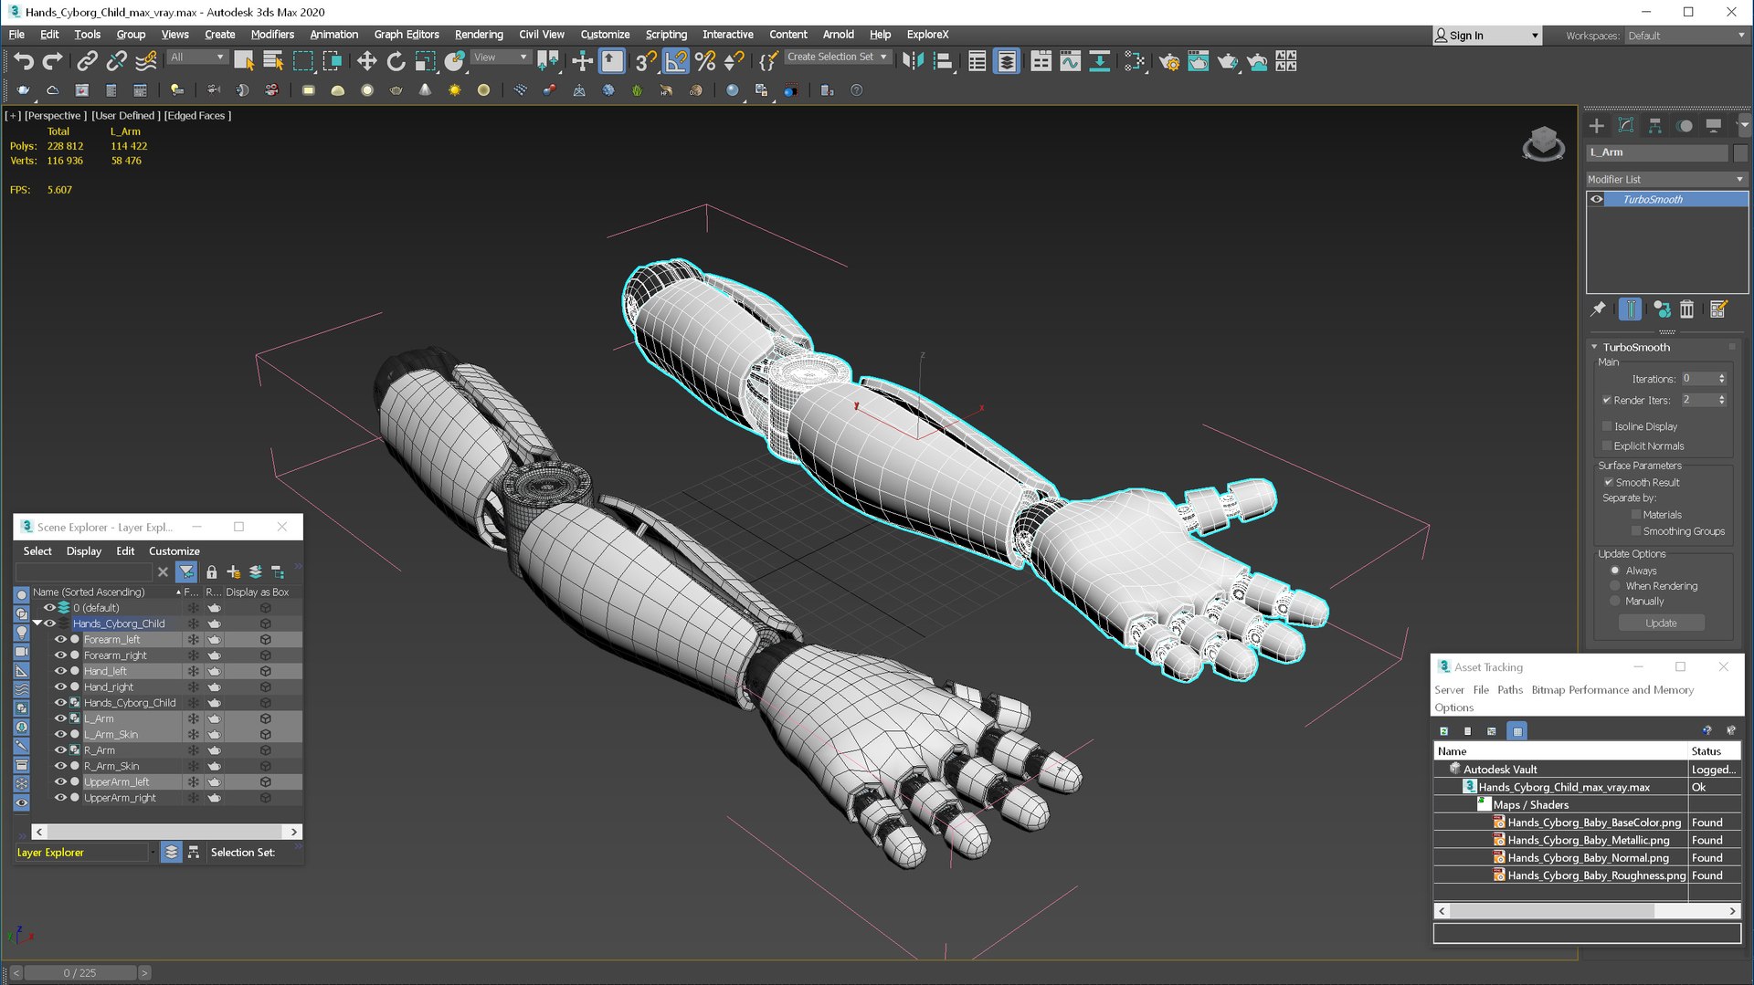The height and width of the screenshot is (985, 1754).
Task: Hide the Forearm_left object via eye icon
Action: pos(60,640)
